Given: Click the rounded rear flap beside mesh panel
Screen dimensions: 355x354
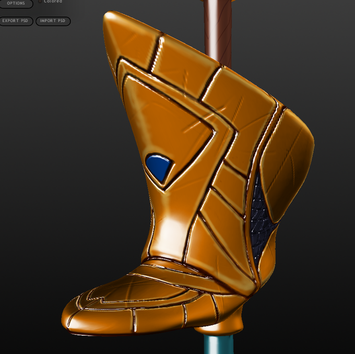Looking at the screenshot, I should tap(287, 163).
